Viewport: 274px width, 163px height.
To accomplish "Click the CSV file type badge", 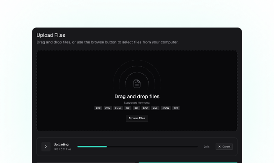I will [x=108, y=108].
